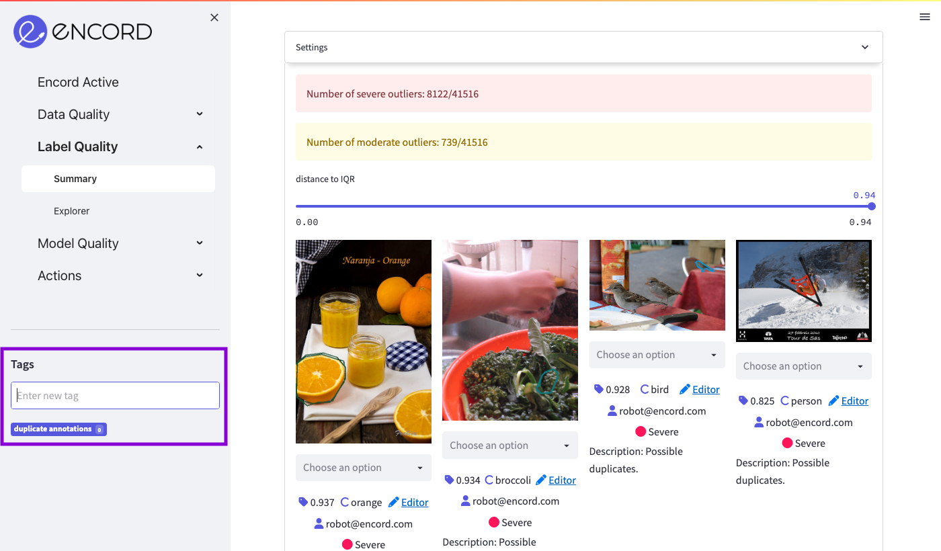Click the duplicate annotations tag chip
This screenshot has height=551, width=941.
(x=58, y=429)
